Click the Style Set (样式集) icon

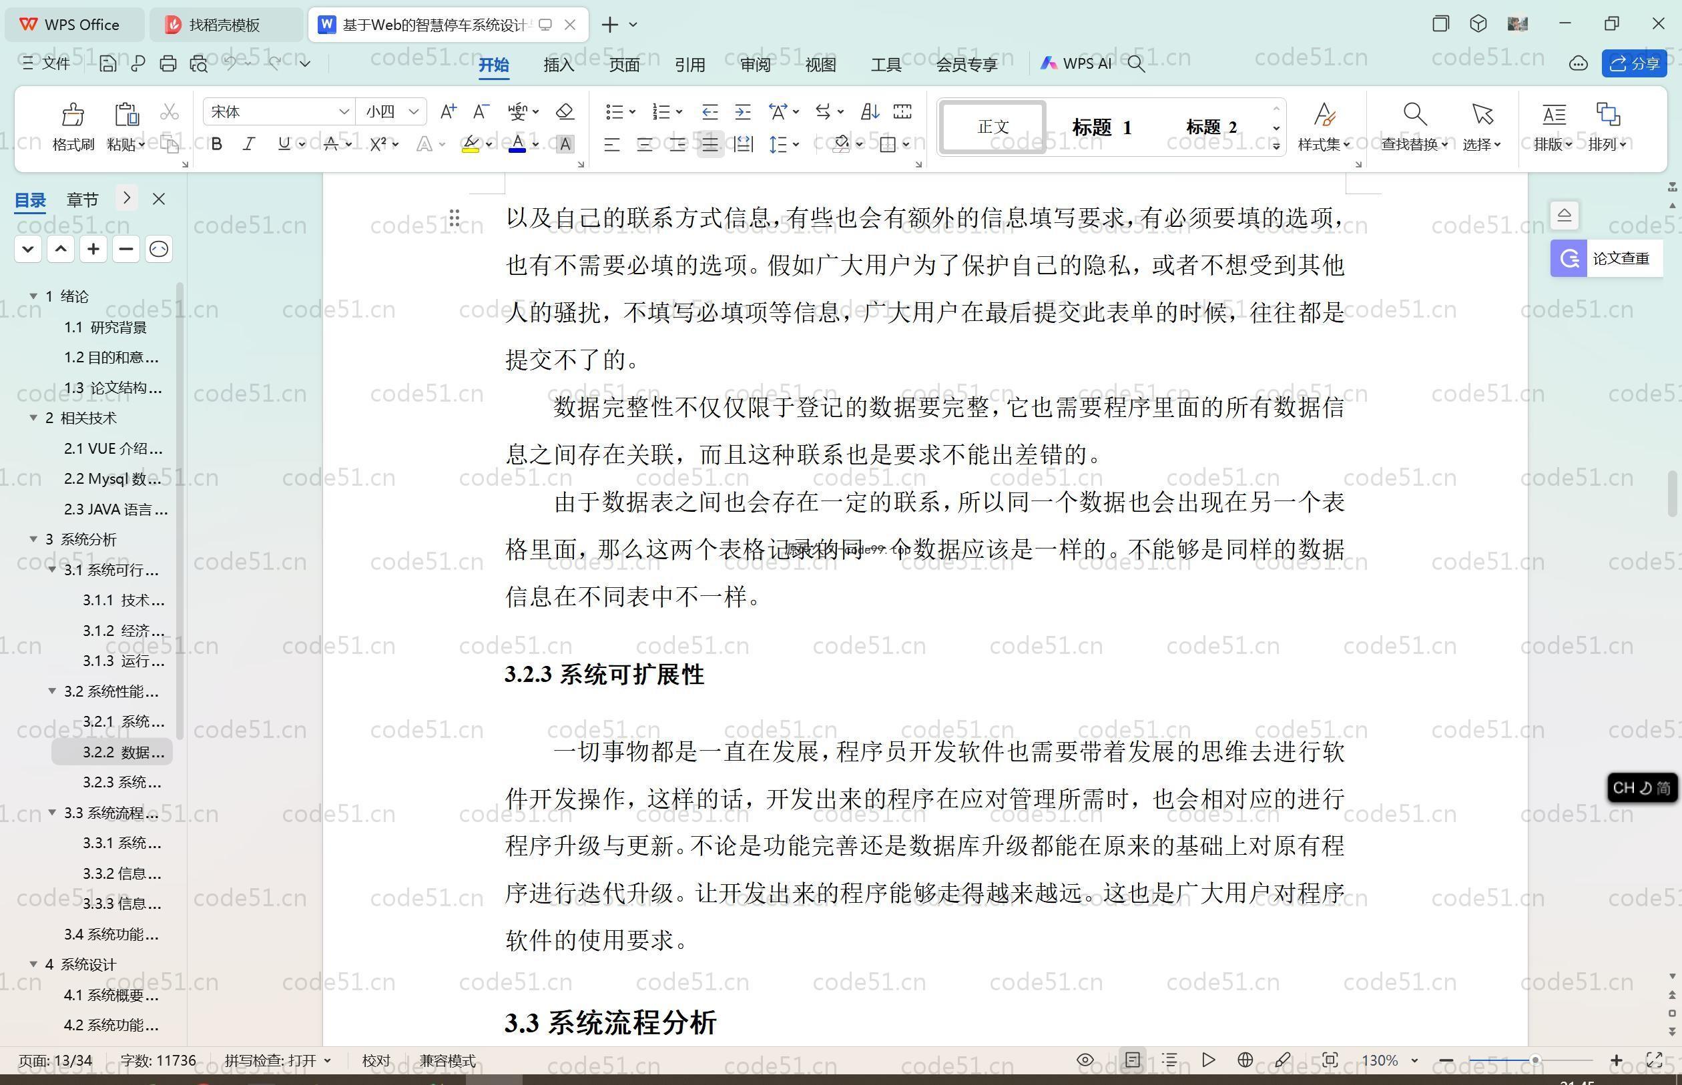click(x=1324, y=113)
